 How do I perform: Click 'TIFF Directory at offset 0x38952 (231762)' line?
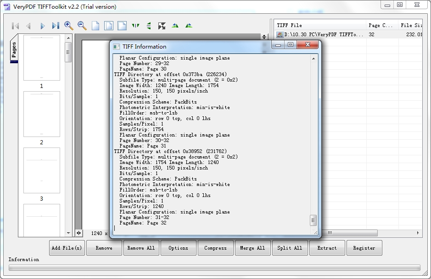click(170, 152)
